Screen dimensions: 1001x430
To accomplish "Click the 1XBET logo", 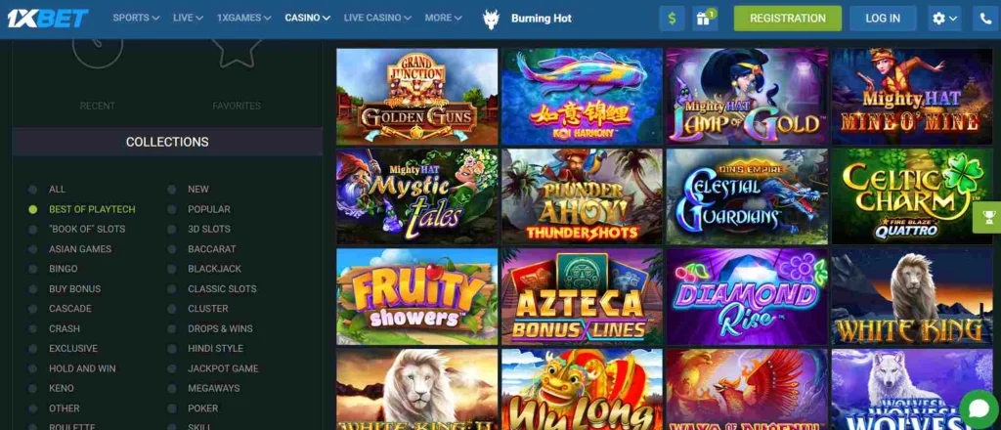I will click(x=48, y=19).
